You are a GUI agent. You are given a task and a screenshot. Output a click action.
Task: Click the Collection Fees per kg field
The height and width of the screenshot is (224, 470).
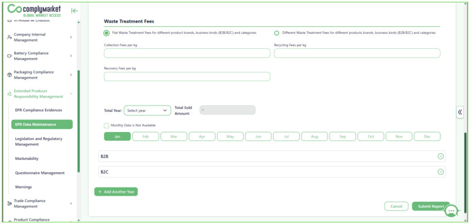tap(187, 53)
